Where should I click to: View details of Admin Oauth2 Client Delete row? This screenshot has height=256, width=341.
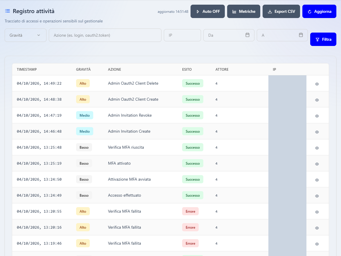click(x=317, y=84)
